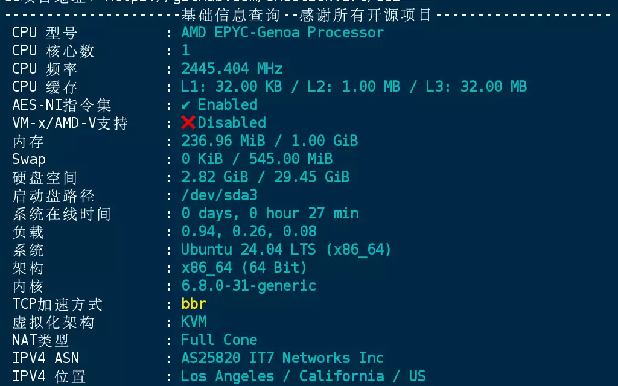
Task: Click the /dev/sda3 boot disk path
Action: 219,195
